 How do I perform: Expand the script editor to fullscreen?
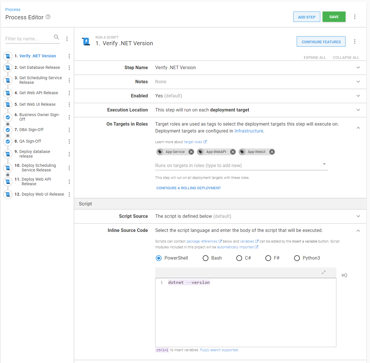point(324,272)
